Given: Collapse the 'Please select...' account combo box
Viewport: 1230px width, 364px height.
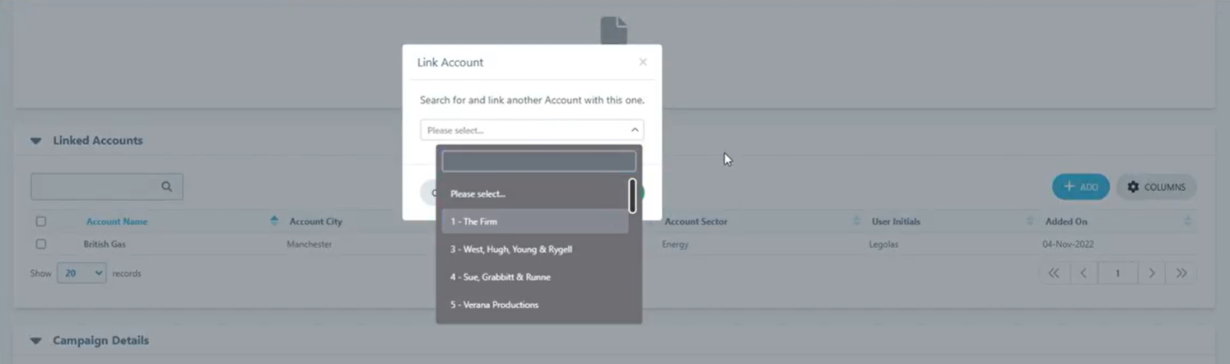Looking at the screenshot, I should 634,130.
